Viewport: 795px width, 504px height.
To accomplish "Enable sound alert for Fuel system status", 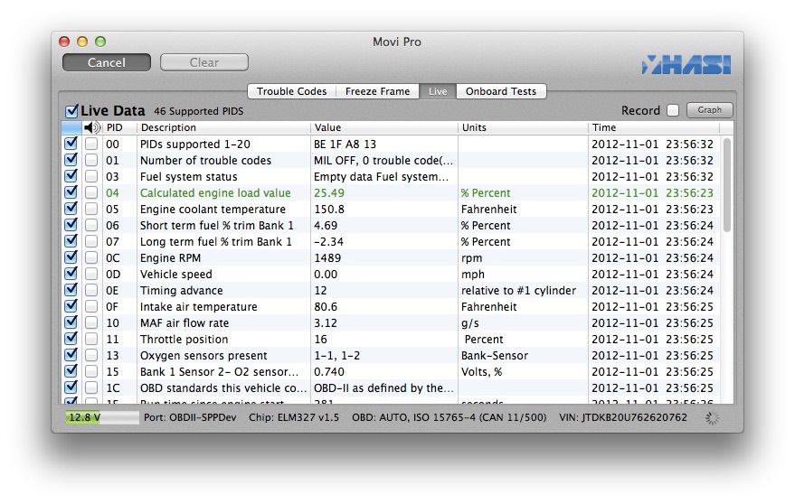I will pos(91,177).
